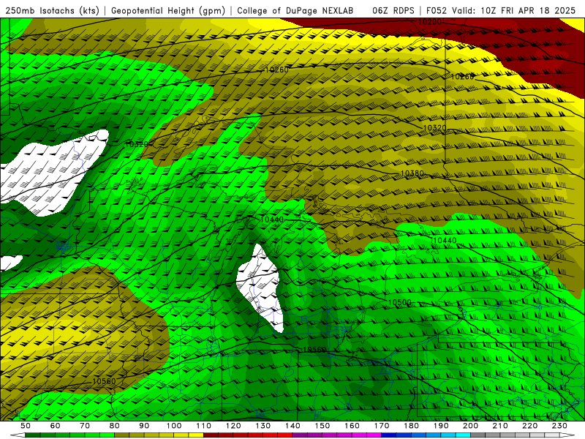The width and height of the screenshot is (585, 439).
Task: Click the dark maroon legend swatch
Action: [211, 435]
